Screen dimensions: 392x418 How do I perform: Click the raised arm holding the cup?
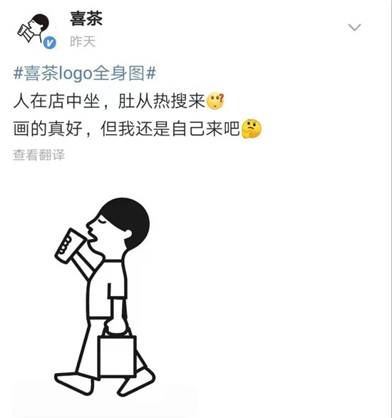pyautogui.click(x=85, y=264)
